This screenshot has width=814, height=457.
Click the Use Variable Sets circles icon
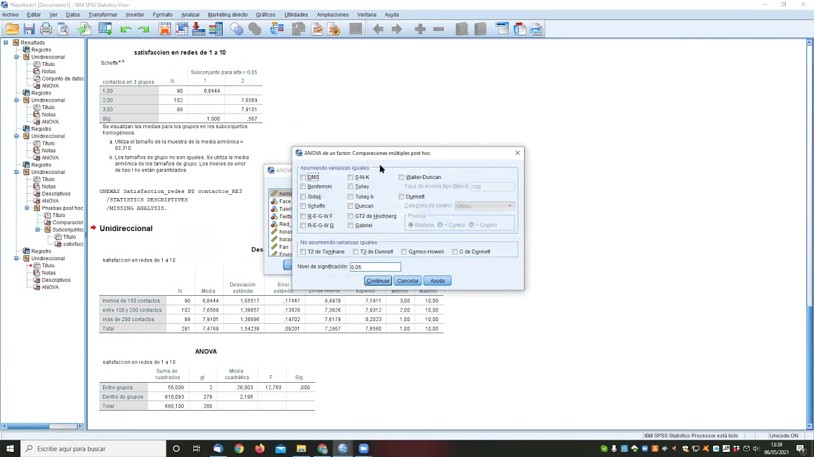(237, 29)
